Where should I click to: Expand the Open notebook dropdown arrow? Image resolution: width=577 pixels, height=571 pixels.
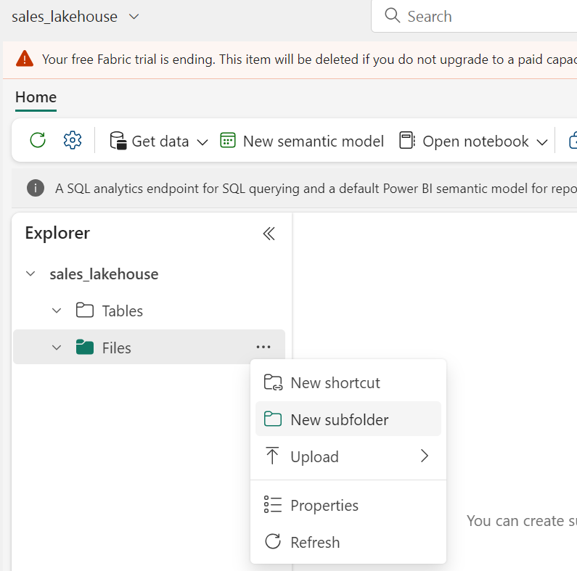[x=542, y=142]
